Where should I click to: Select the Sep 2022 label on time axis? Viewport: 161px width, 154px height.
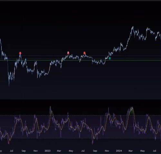point(24,151)
